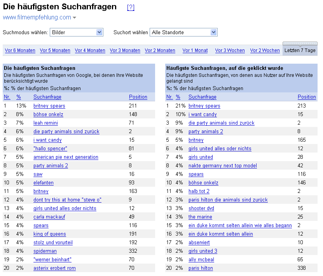Open the böhse onkelz query in left table
Image resolution: width=323 pixels, height=276 pixels.
pos(48,115)
